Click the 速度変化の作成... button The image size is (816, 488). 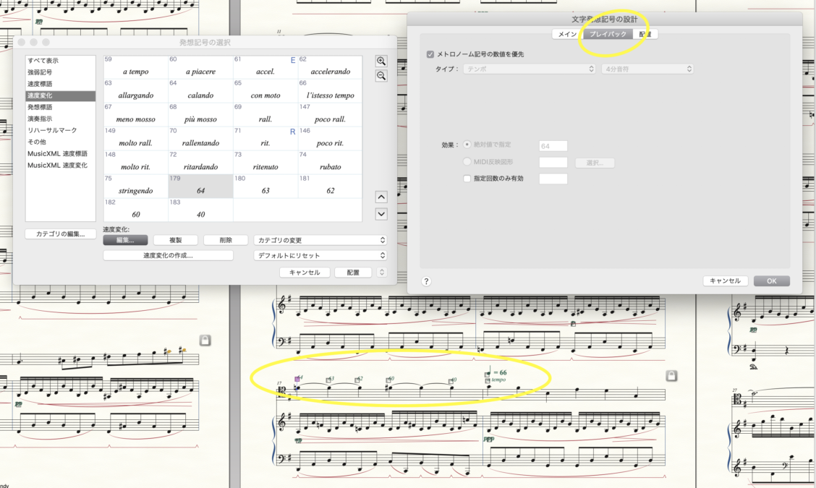(168, 255)
